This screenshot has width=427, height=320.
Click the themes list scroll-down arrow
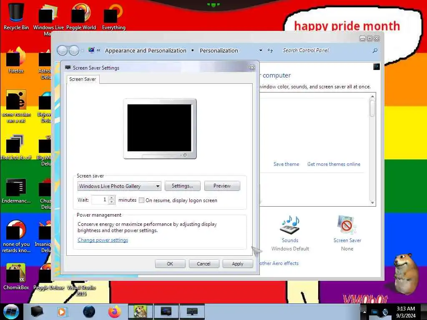pyautogui.click(x=372, y=203)
